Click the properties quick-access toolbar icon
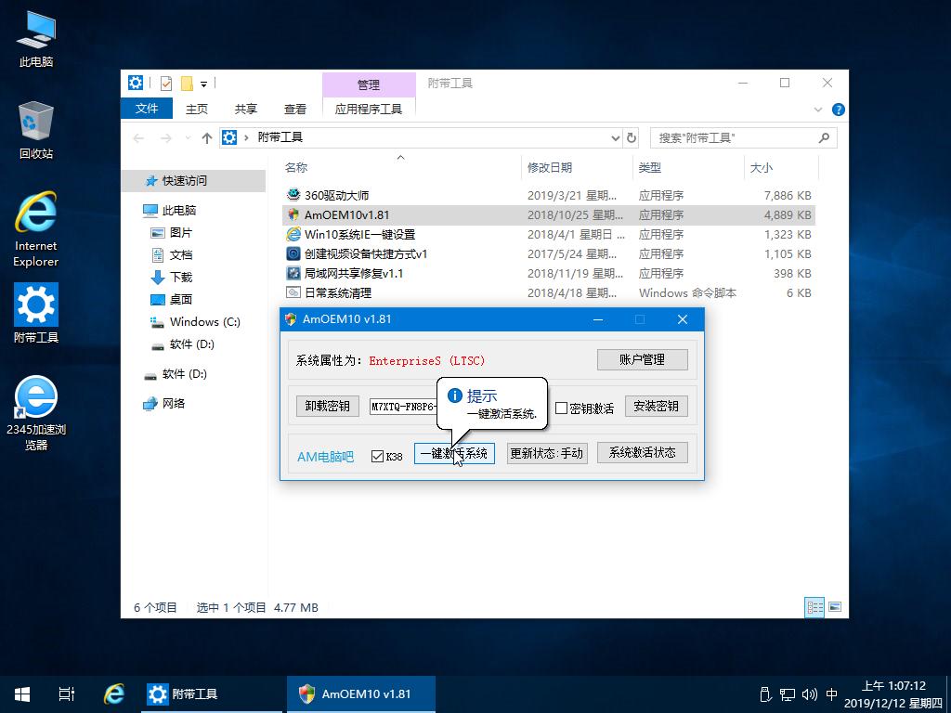951x713 pixels. click(x=165, y=83)
